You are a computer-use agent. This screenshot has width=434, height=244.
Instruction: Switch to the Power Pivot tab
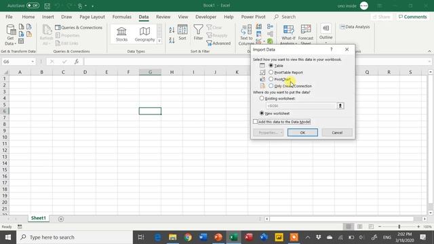[253, 17]
